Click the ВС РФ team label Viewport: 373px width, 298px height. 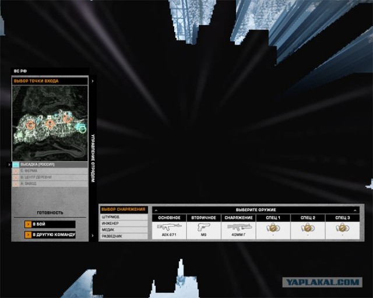[x=20, y=71]
